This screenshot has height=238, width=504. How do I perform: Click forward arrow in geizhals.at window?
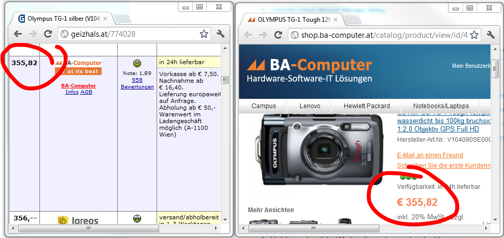tap(33, 34)
